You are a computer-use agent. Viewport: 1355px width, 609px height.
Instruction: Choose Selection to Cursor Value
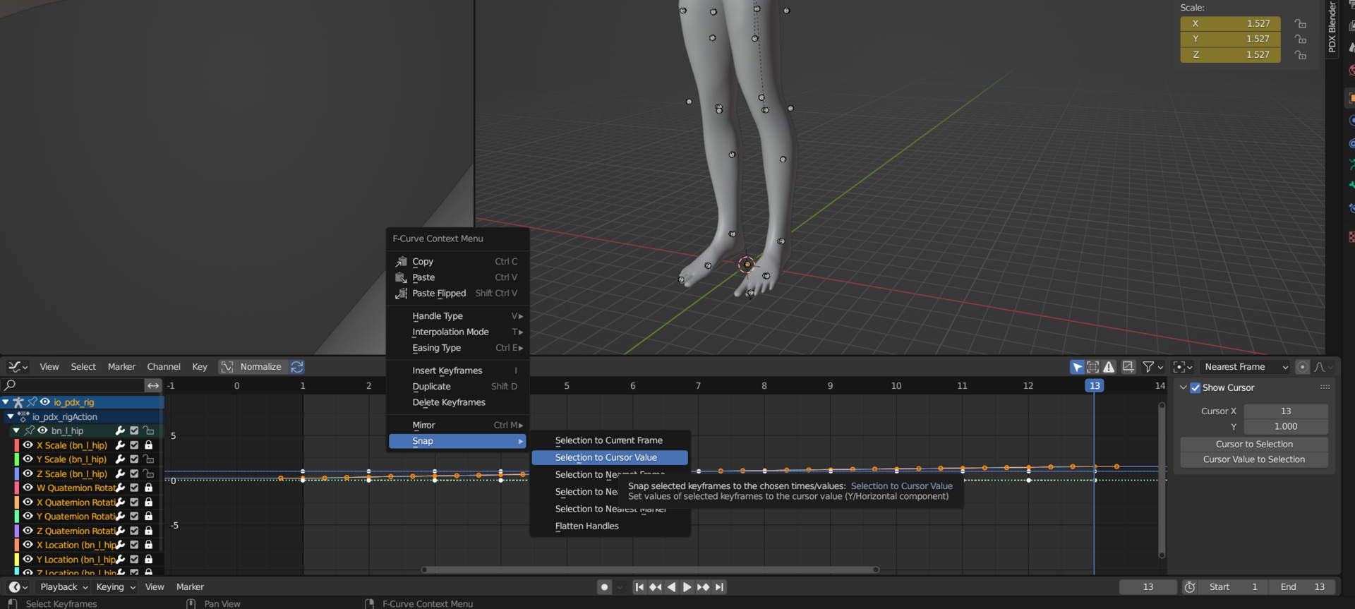[610, 457]
